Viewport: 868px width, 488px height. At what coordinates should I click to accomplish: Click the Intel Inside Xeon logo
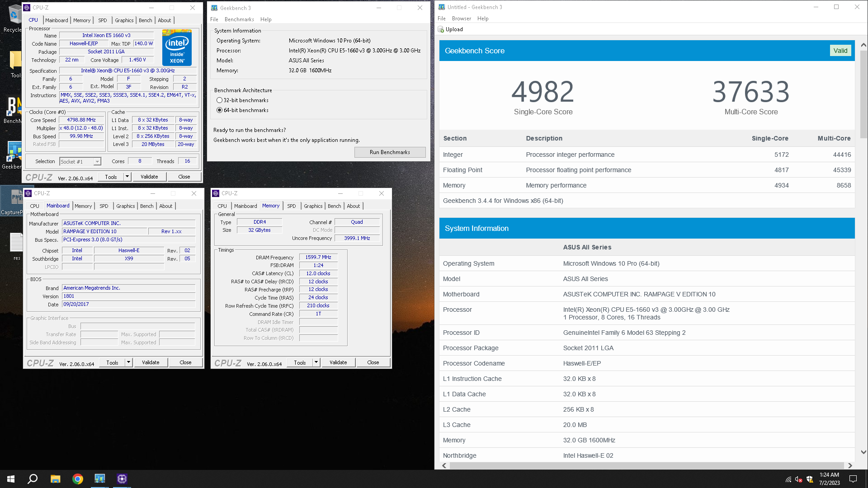(x=177, y=47)
